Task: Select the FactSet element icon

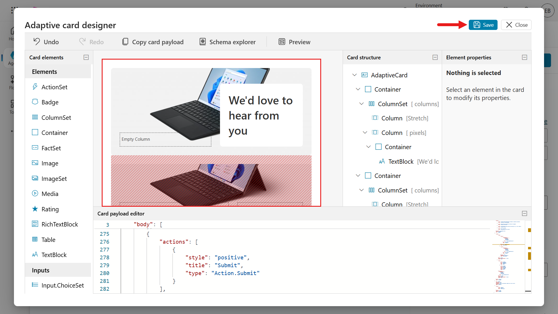Action: [x=35, y=148]
